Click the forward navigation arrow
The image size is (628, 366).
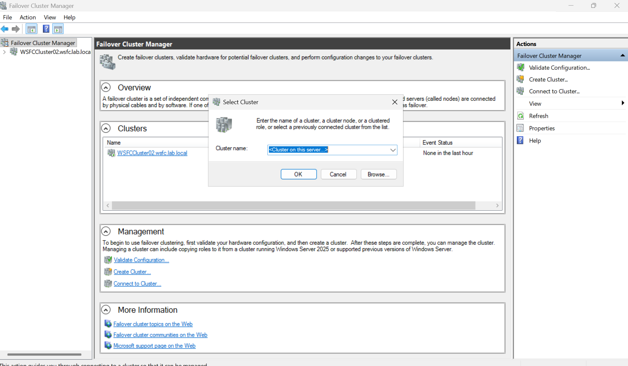[x=16, y=29]
